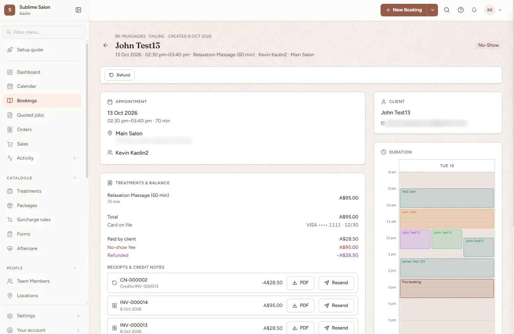The image size is (514, 334).
Task: Collapse the sidebar panel
Action: 78,10
